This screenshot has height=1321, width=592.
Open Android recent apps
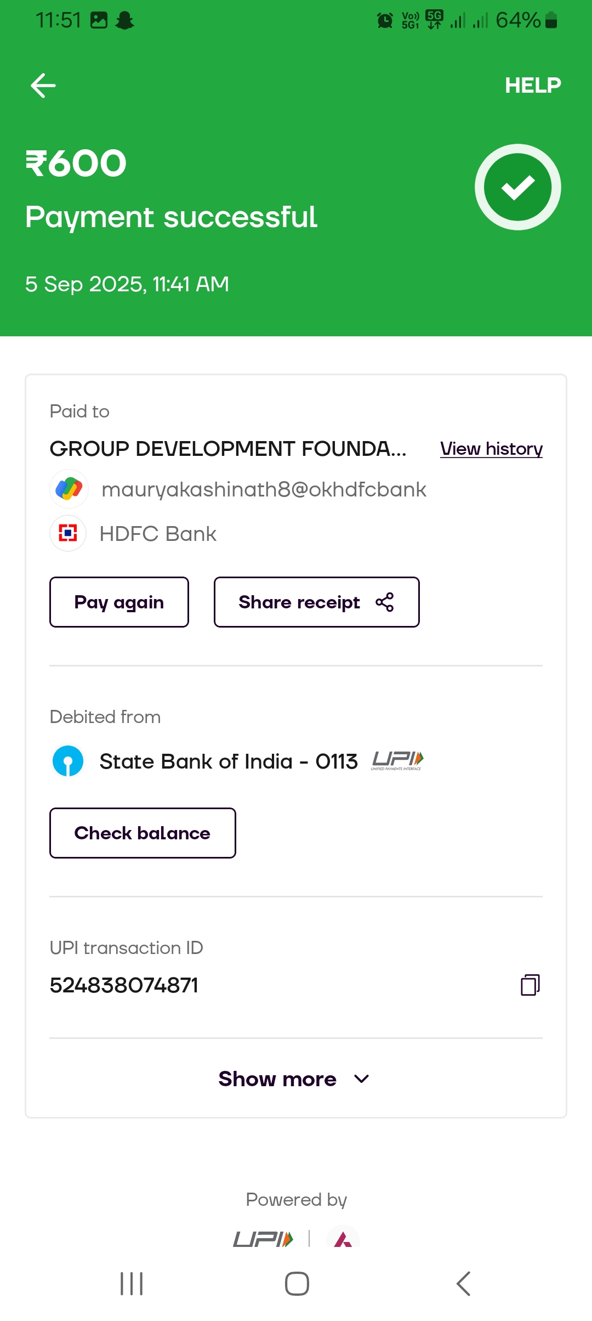pyautogui.click(x=132, y=1284)
